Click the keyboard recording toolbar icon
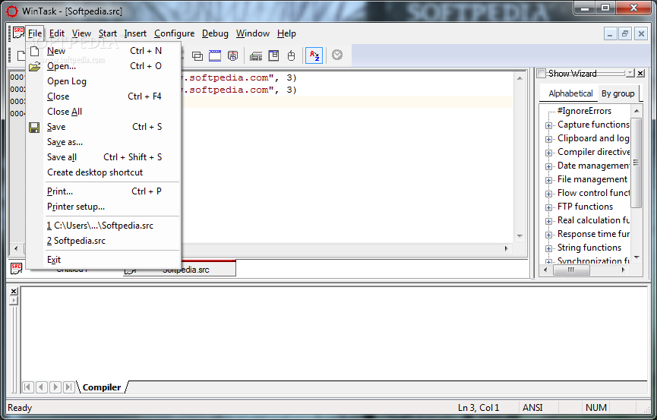Image resolution: width=657 pixels, height=420 pixels. pos(256,55)
